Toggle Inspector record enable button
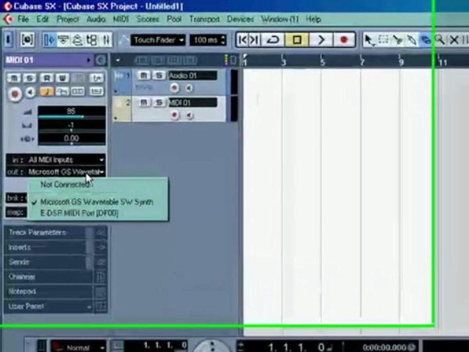469x352 pixels. tap(15, 94)
